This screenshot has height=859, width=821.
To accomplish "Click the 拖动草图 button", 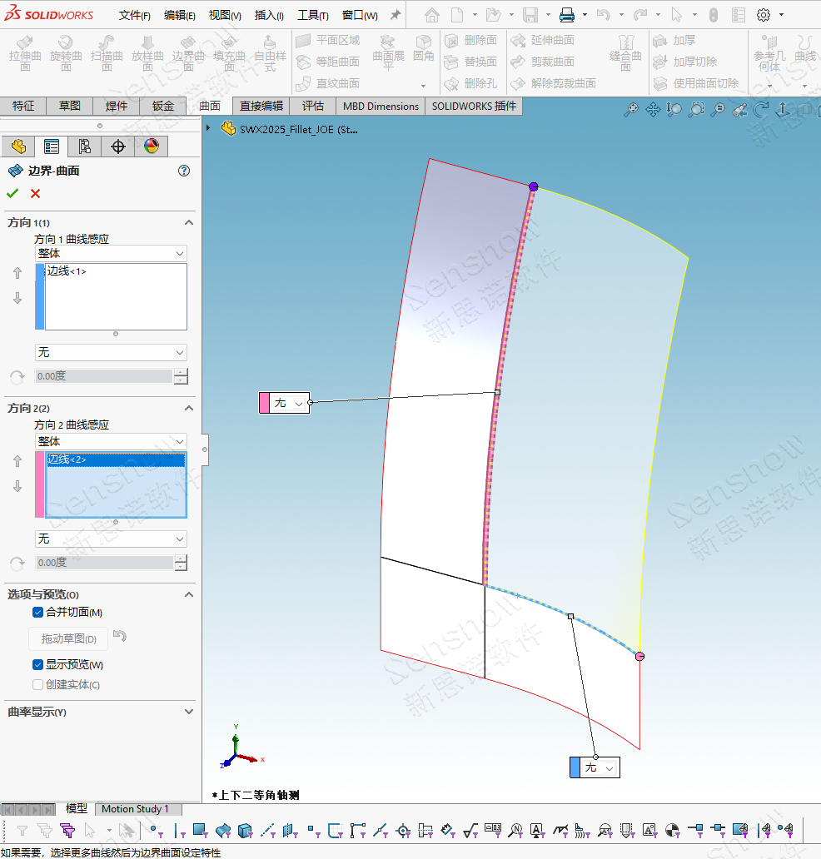I will [x=68, y=638].
